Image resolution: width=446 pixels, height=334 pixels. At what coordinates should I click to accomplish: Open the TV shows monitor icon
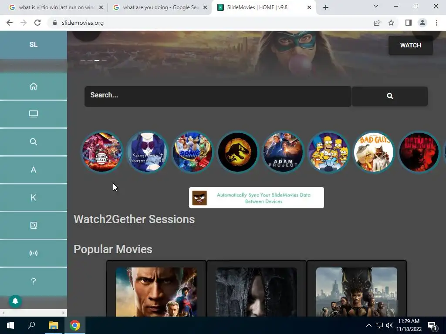pyautogui.click(x=33, y=114)
